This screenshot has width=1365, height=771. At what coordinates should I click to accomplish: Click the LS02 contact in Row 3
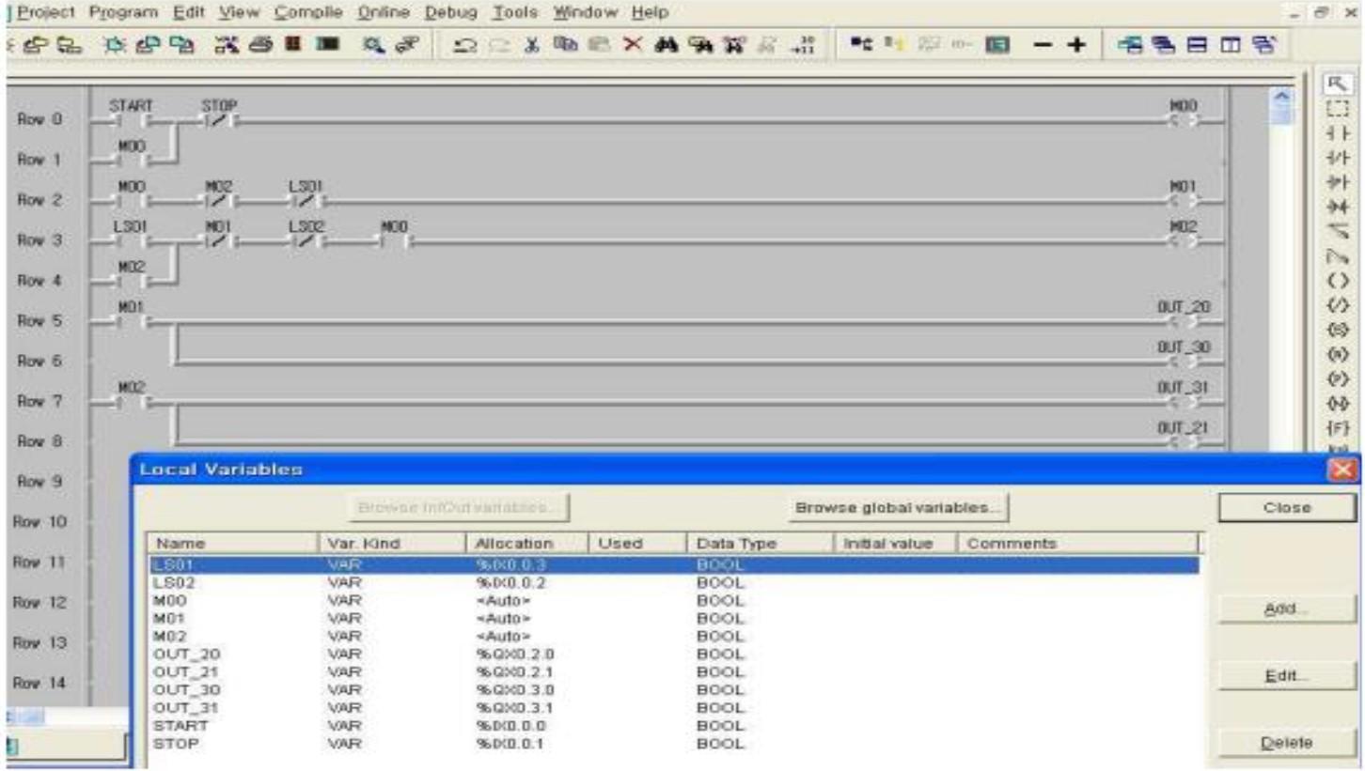(x=306, y=241)
